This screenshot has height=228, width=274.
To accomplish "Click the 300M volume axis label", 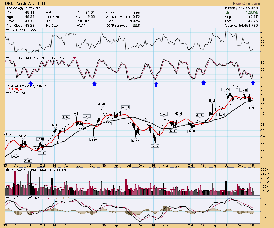I will [265, 170].
